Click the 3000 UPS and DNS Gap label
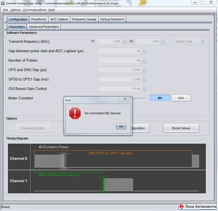The height and width of the screenshot is (211, 218). [x=59, y=175]
